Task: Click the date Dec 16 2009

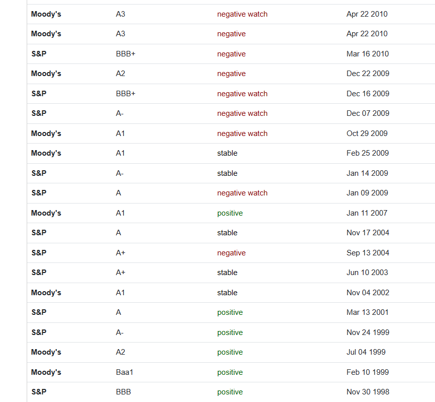Action: pyautogui.click(x=368, y=94)
